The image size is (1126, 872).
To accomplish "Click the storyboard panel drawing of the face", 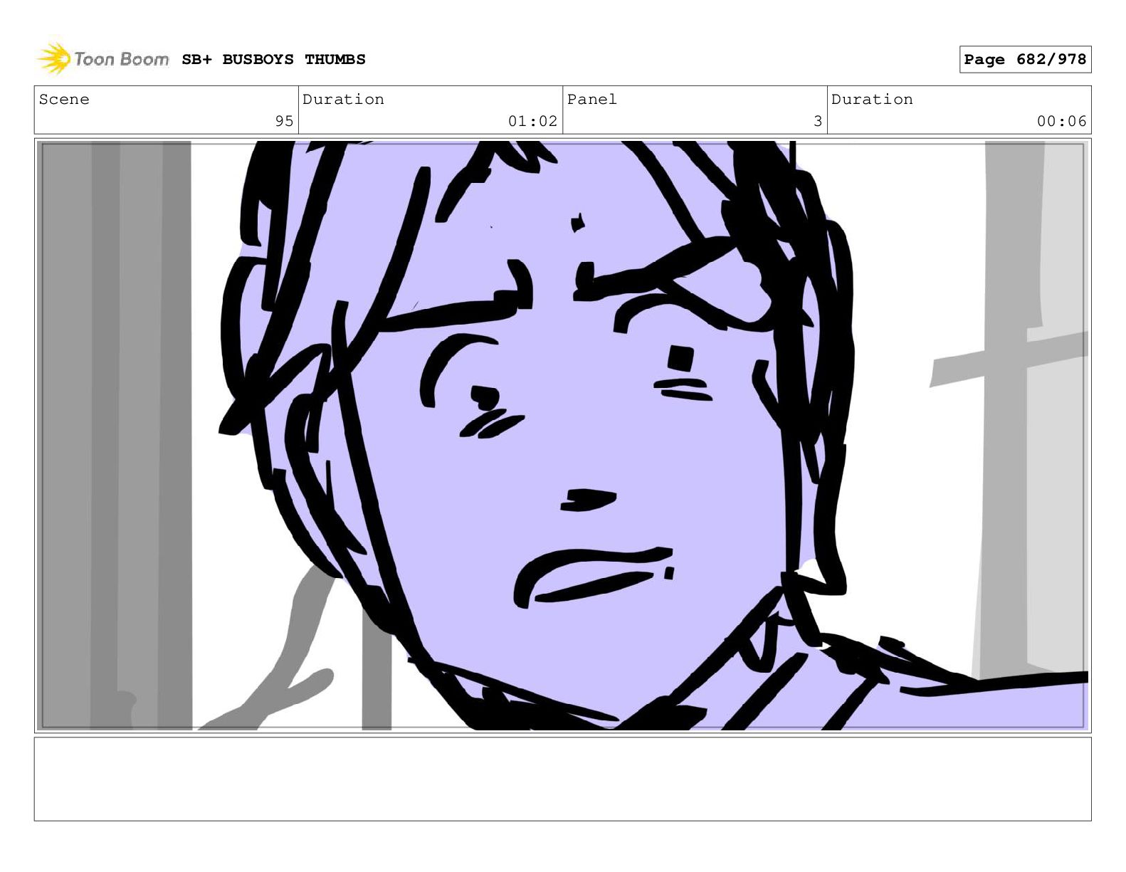I will pos(562,436).
